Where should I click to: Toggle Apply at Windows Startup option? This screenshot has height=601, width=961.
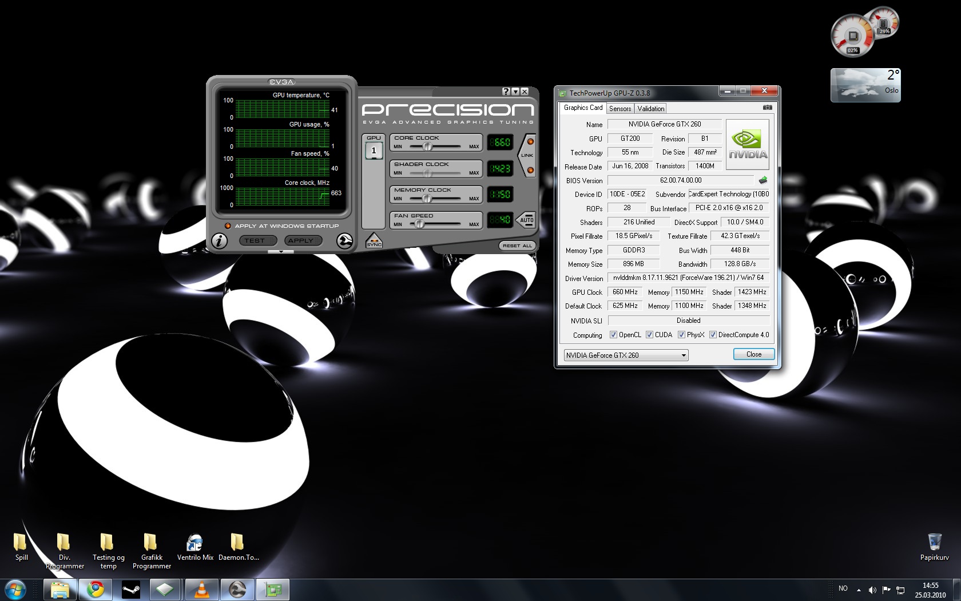tap(228, 226)
